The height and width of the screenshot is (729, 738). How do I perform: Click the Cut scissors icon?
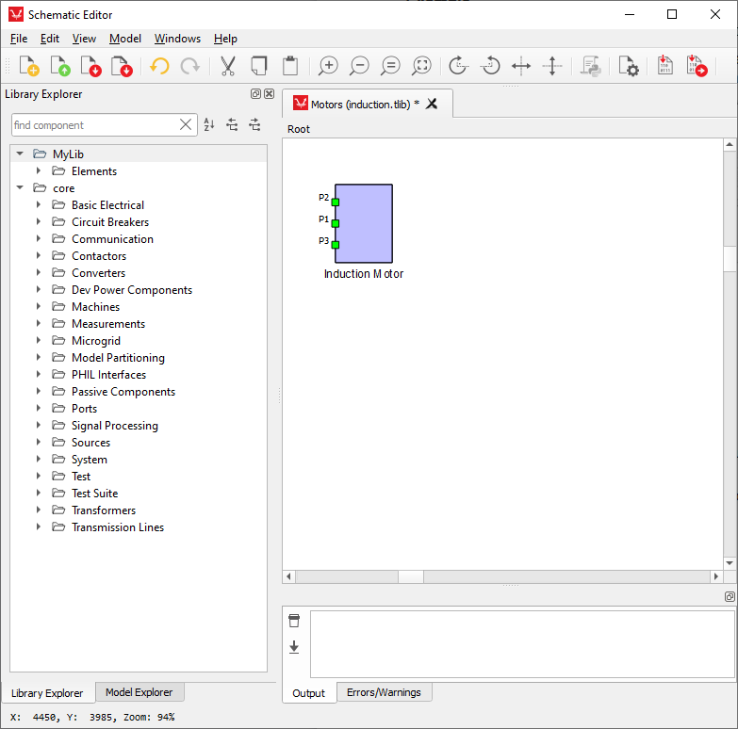[x=227, y=66]
